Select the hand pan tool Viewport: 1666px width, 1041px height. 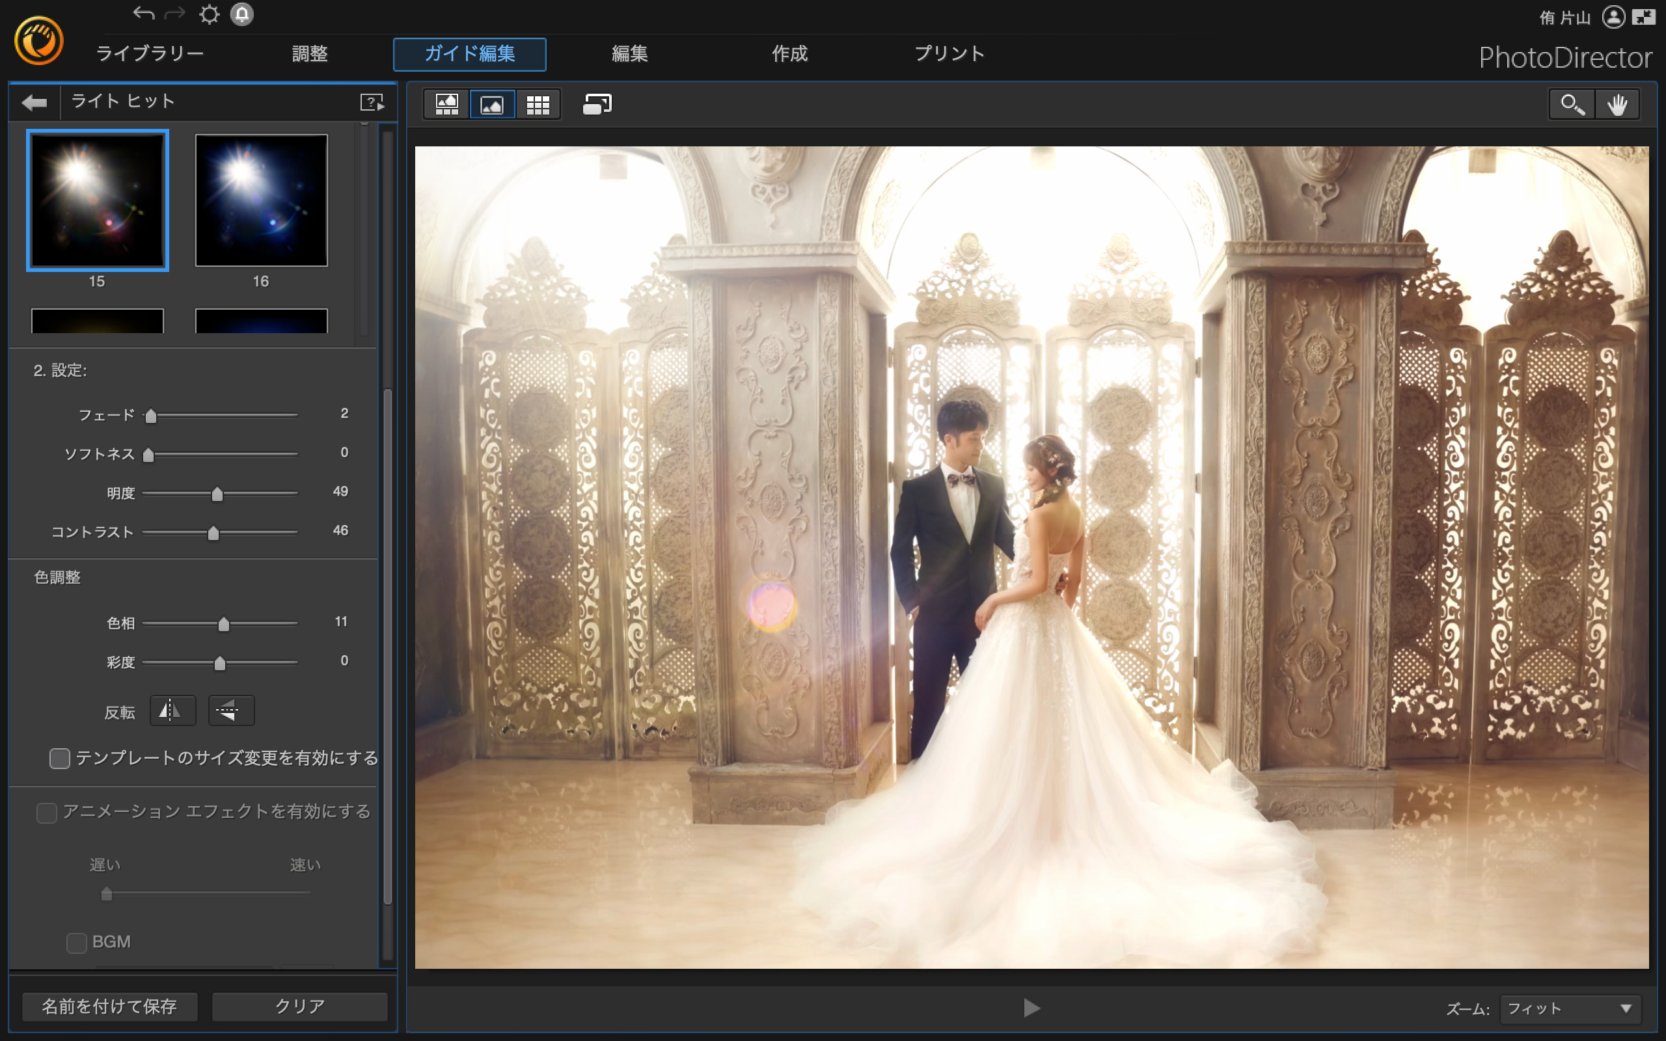pos(1617,105)
